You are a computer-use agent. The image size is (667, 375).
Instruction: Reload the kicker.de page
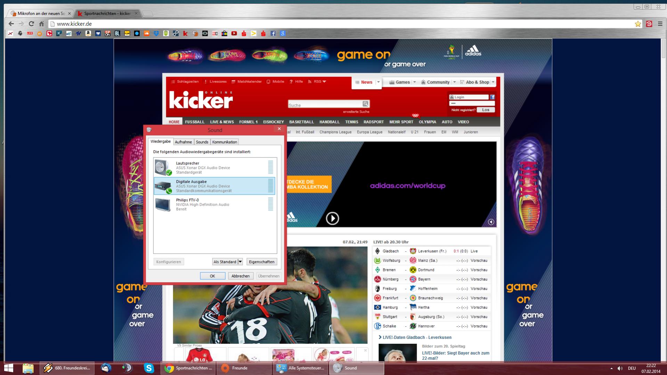tap(31, 24)
